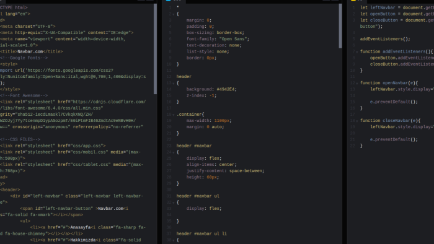The image size is (434, 244).
Task: Click leftNavbar.style.display on JS line 19
Action: click(x=402, y=127)
